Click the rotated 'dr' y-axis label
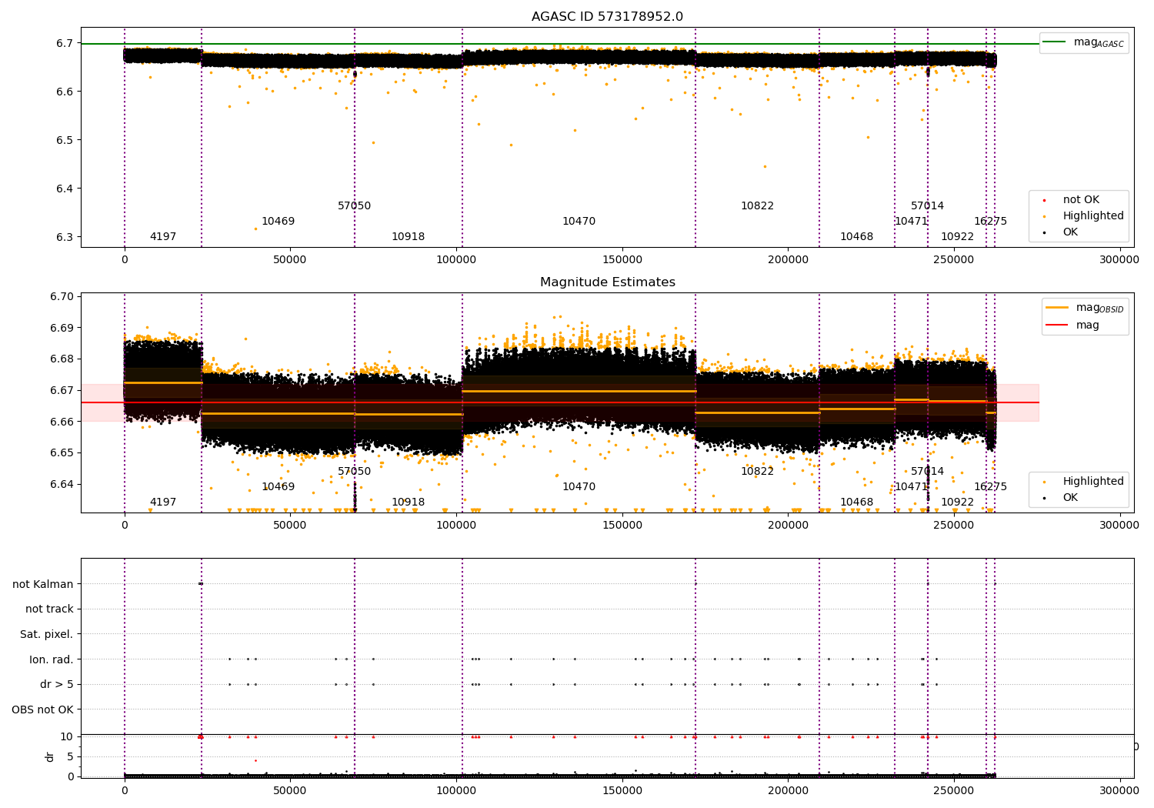This screenshot has height=808, width=1154. pyautogui.click(x=50, y=756)
